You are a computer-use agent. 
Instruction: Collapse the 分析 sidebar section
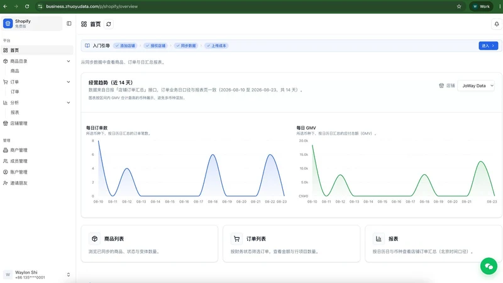point(69,103)
